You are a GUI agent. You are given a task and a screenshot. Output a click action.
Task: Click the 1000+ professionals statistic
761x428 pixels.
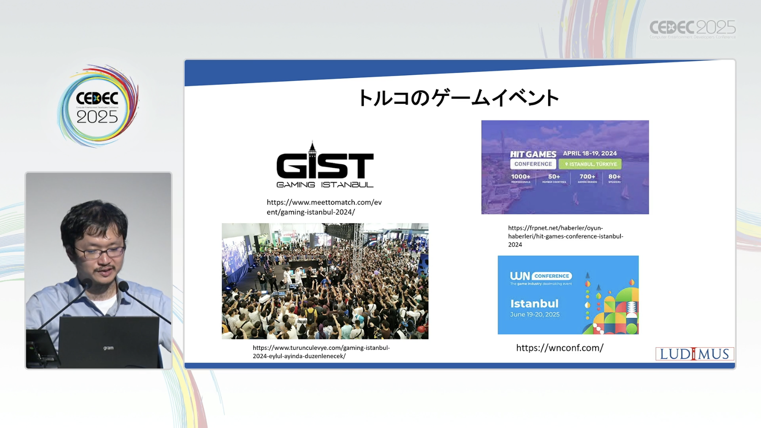(x=521, y=178)
